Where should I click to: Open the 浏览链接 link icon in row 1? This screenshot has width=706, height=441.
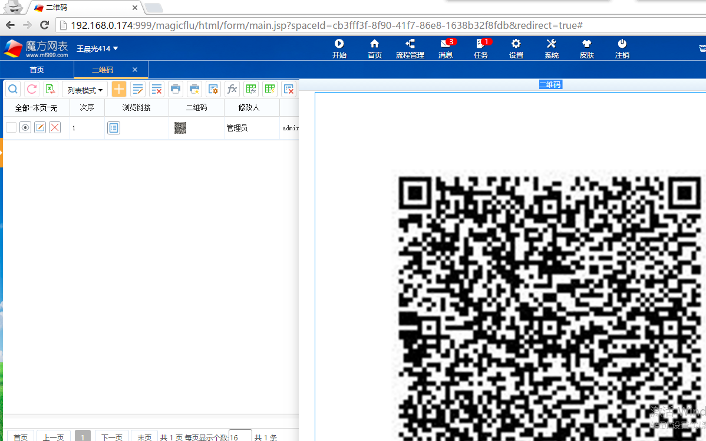point(114,128)
